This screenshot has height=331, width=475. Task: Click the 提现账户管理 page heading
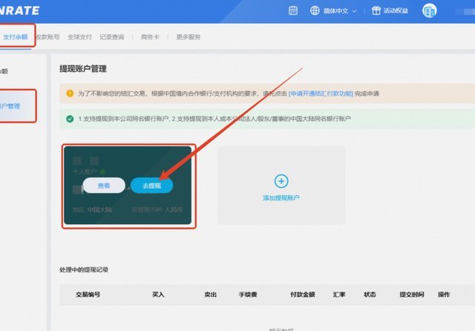pos(83,69)
